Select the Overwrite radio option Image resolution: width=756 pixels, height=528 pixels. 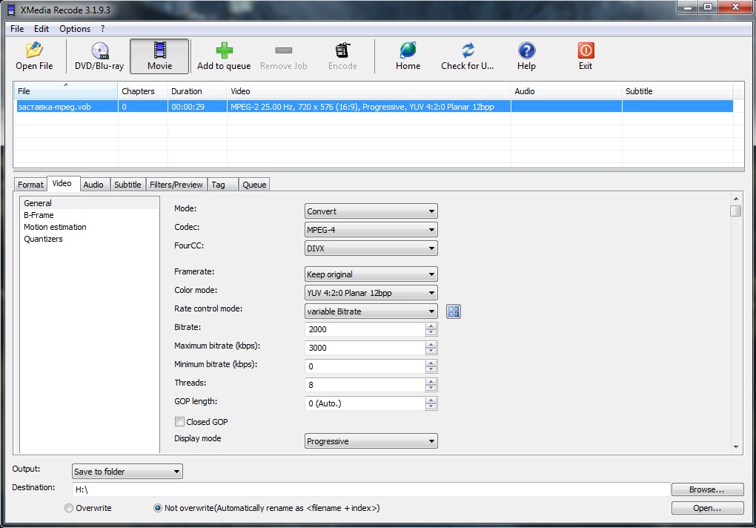point(70,508)
